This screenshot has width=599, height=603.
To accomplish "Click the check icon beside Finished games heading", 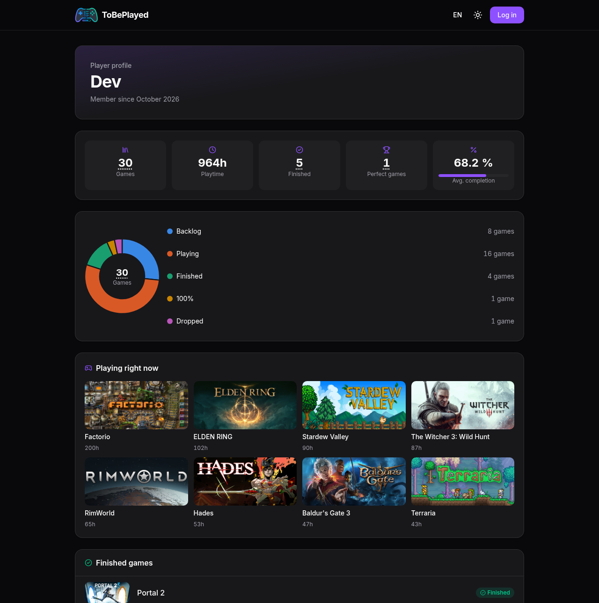I will 88,563.
